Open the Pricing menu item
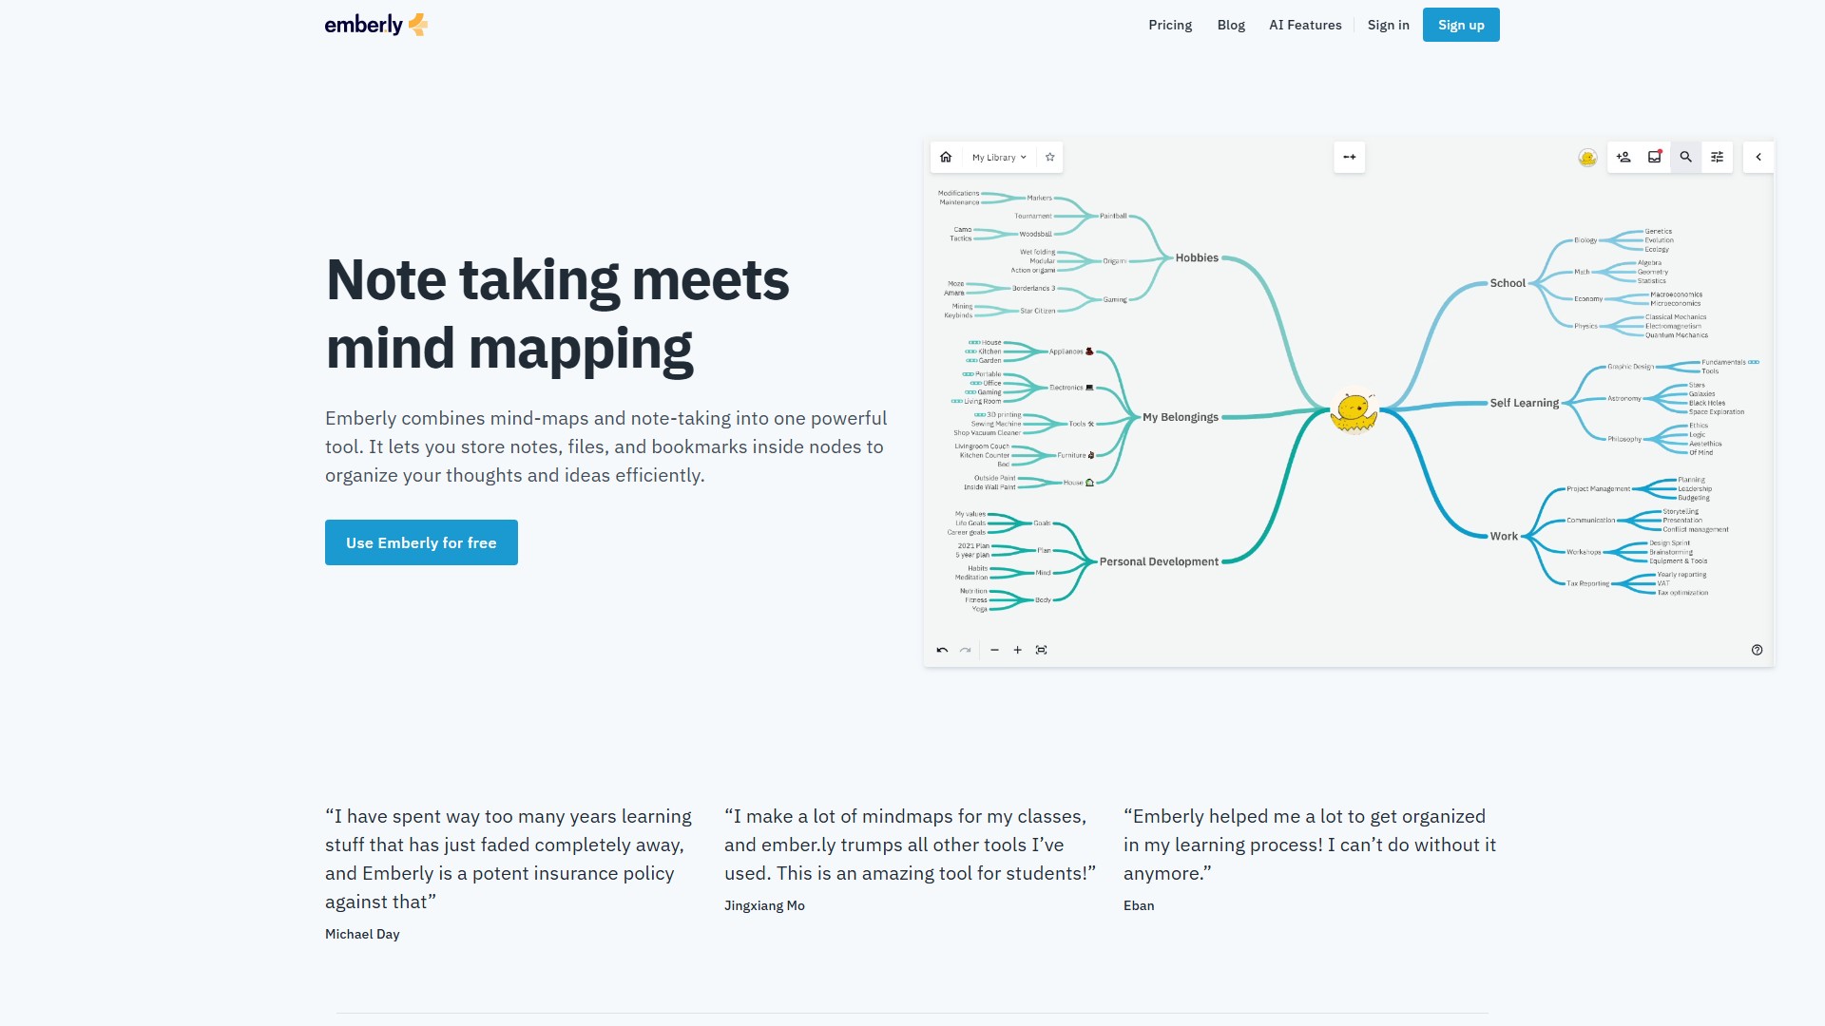This screenshot has width=1825, height=1026. pos(1170,26)
